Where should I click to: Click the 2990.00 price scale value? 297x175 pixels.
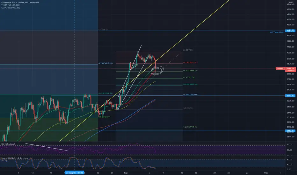tap(290, 122)
